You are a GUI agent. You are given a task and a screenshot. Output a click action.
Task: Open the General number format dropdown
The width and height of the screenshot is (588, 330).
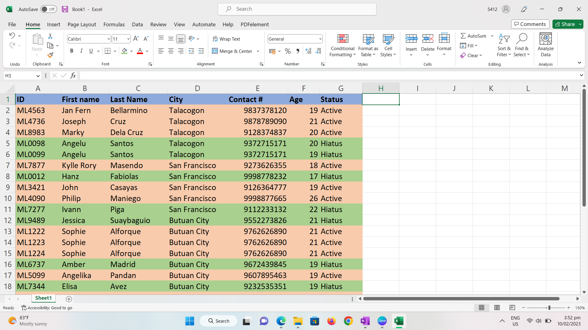[x=320, y=39]
